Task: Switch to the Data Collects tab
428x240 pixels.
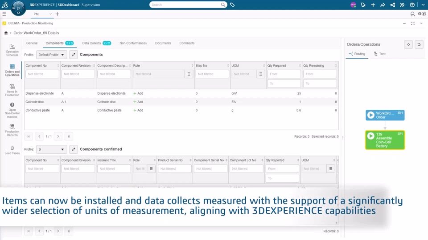Action: 96,43
